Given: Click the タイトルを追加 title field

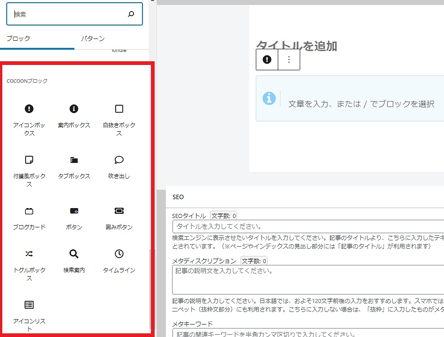Looking at the screenshot, I should (x=297, y=46).
